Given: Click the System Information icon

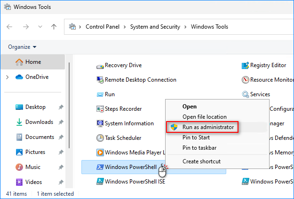Looking at the screenshot, I should pos(100,123).
